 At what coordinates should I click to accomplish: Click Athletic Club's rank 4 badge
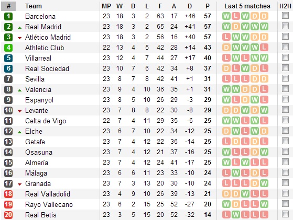point(8,48)
